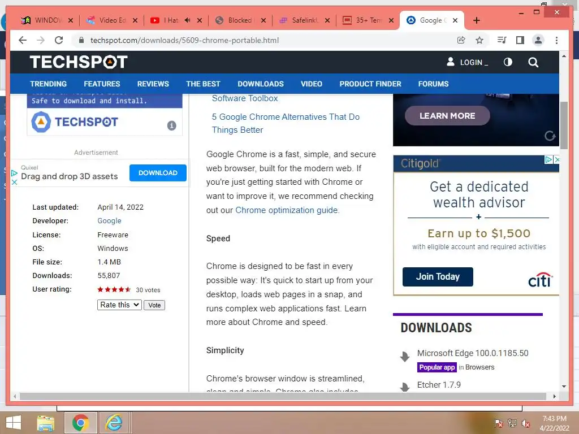This screenshot has width=579, height=434.
Task: Launch Internet Explorer from the taskbar
Action: coord(114,423)
